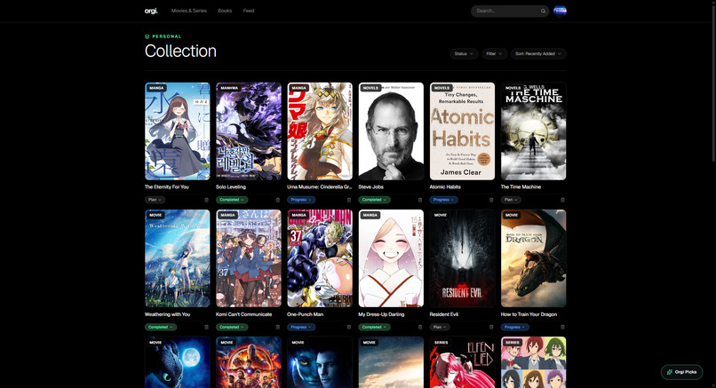The height and width of the screenshot is (388, 716).
Task: Open the Toothless and moon movie poster
Action: pos(177,362)
